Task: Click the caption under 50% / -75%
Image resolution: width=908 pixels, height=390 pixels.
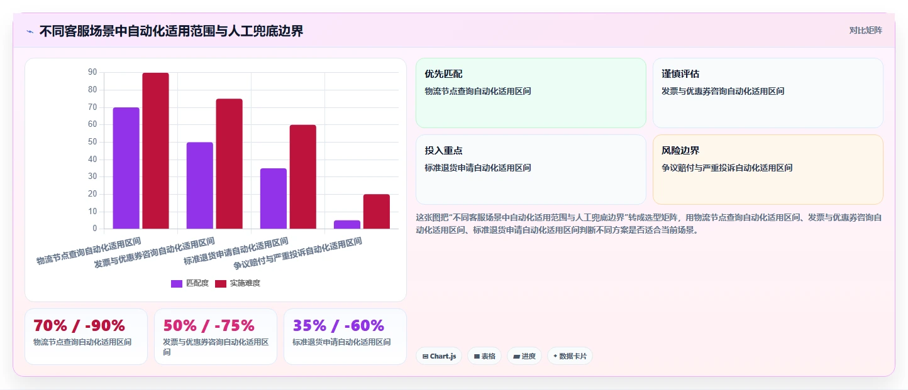Action: point(216,347)
